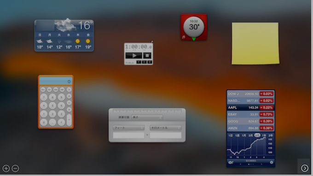Click the left input field in unit converter

(128, 135)
